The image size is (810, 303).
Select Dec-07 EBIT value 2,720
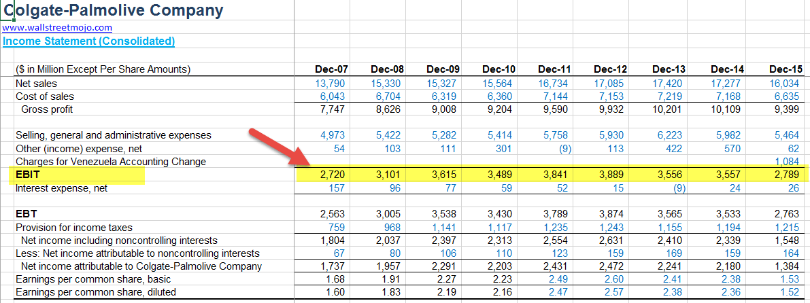click(333, 175)
